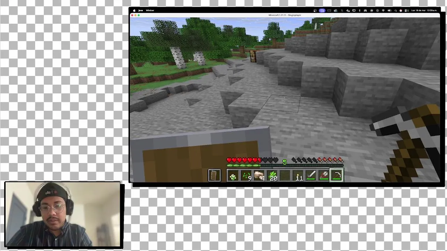Select the green plant stack showing 20
Screen dimensions: 447x251
[x=272, y=175]
